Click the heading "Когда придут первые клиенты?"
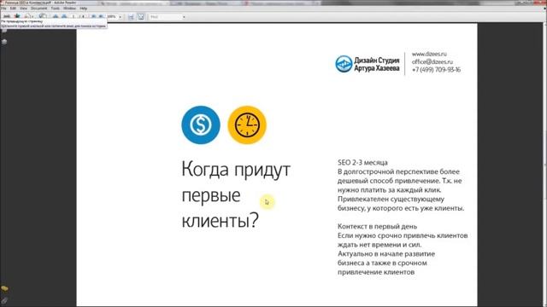This screenshot has width=547, height=307. coord(236,194)
